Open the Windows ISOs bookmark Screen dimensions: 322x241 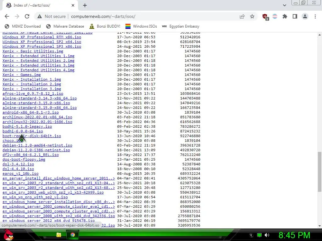[x=141, y=26]
